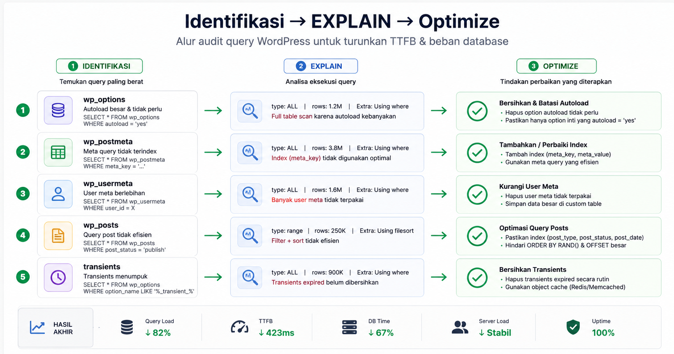Click 'Tambahkan / Perbaiki Index' heading

[x=543, y=145]
